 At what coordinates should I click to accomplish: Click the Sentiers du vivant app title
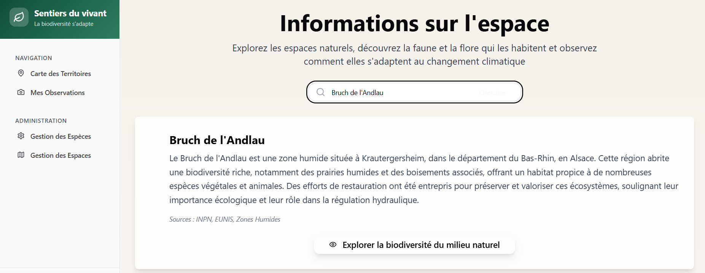pos(70,13)
